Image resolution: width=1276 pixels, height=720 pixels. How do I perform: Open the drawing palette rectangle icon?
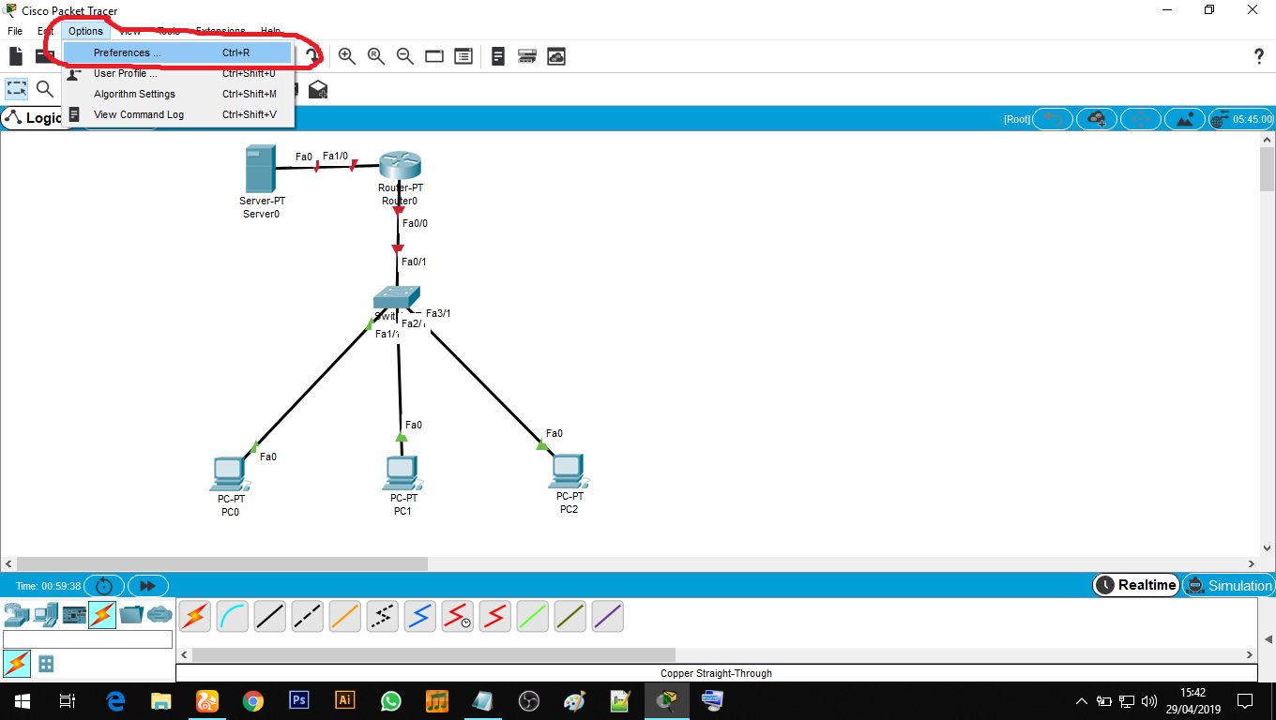coord(434,56)
